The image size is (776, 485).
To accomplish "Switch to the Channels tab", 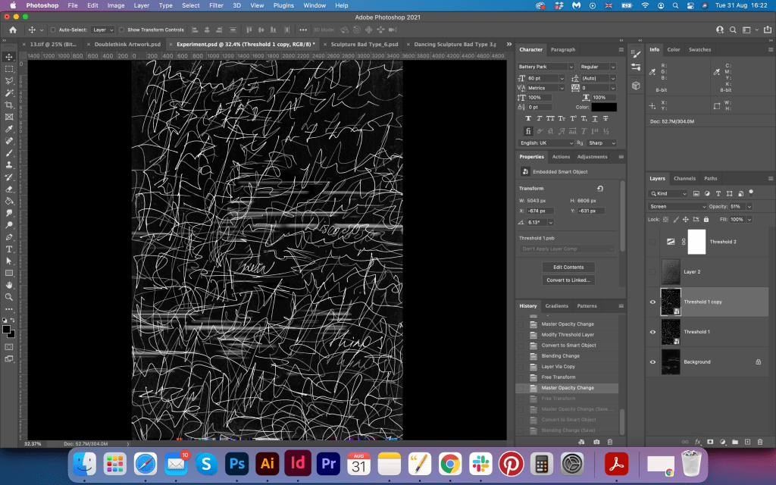I will [x=684, y=179].
